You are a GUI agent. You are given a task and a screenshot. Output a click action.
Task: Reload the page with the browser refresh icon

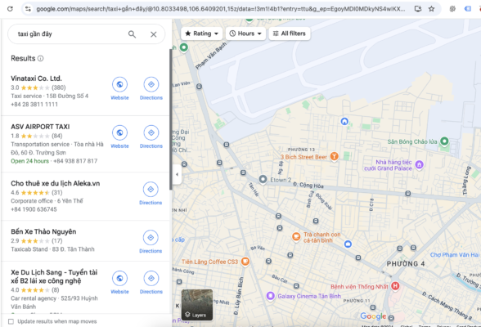pyautogui.click(x=10, y=8)
